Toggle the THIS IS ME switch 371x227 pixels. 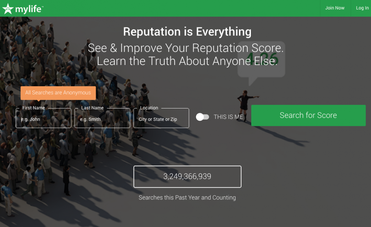pos(203,117)
